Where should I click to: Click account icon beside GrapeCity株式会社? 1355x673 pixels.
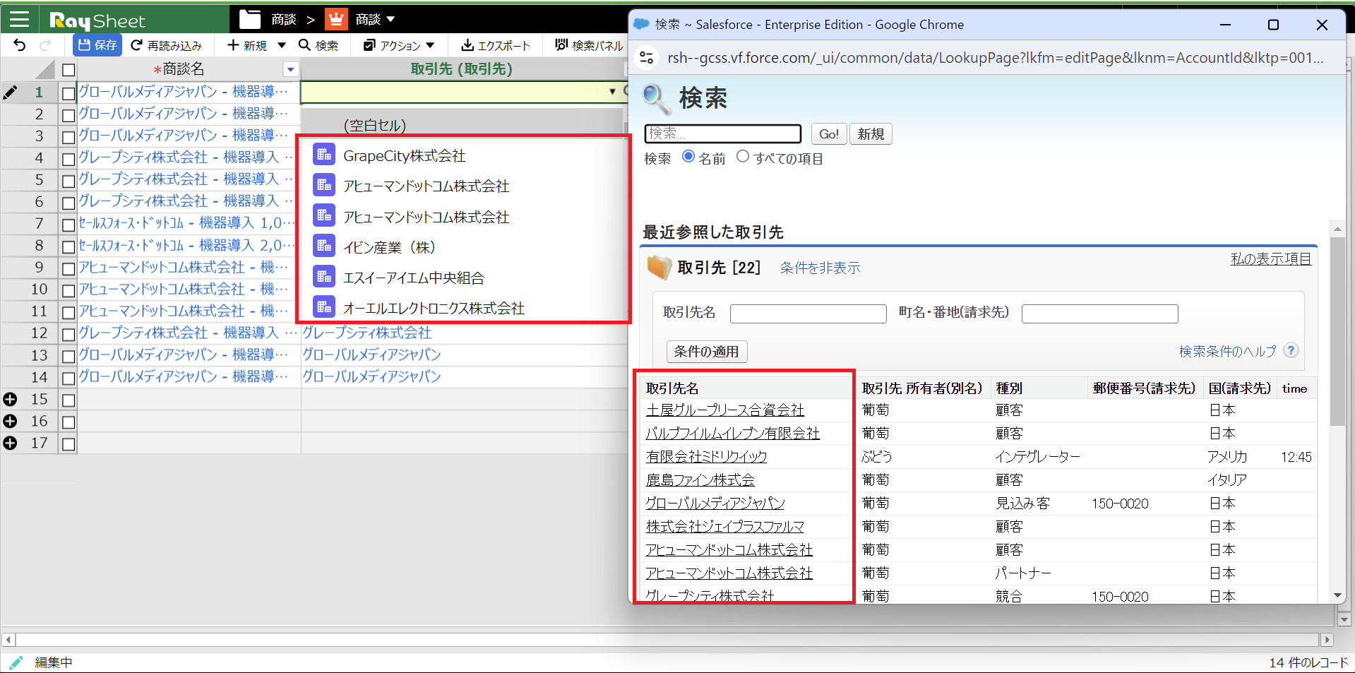[324, 155]
